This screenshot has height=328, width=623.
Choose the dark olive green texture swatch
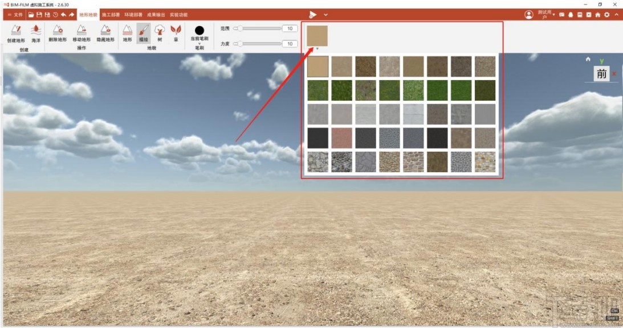[x=485, y=90]
